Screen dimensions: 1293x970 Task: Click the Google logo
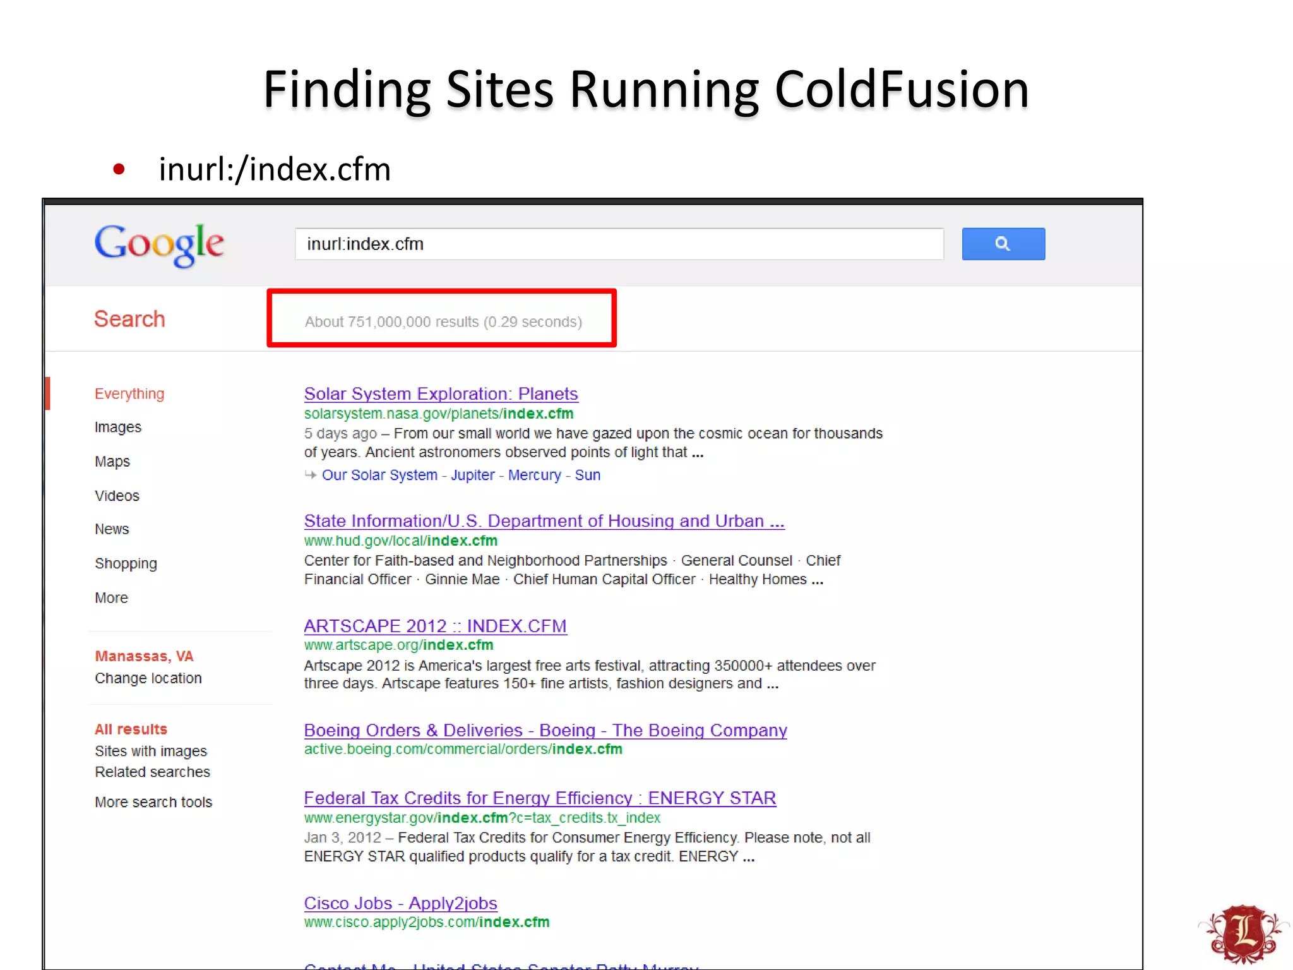click(x=159, y=245)
